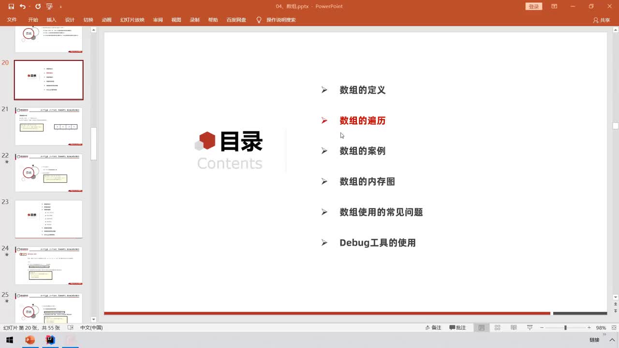Click the animation star under slide 25
This screenshot has height=348, width=619.
point(6,301)
